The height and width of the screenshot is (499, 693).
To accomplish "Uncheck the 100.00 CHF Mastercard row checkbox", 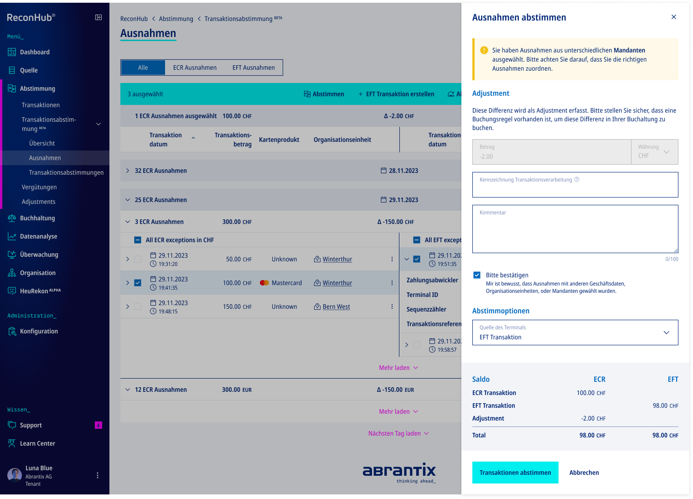I will (138, 283).
